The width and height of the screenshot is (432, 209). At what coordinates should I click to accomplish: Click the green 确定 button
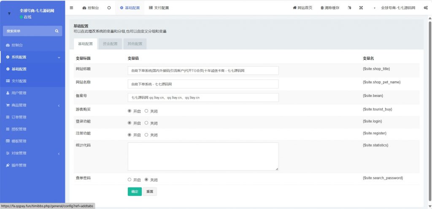pos(135,192)
